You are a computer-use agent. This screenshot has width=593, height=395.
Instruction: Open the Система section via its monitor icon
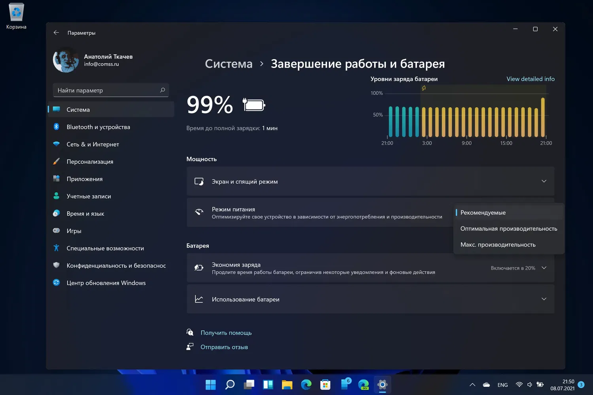coord(57,109)
